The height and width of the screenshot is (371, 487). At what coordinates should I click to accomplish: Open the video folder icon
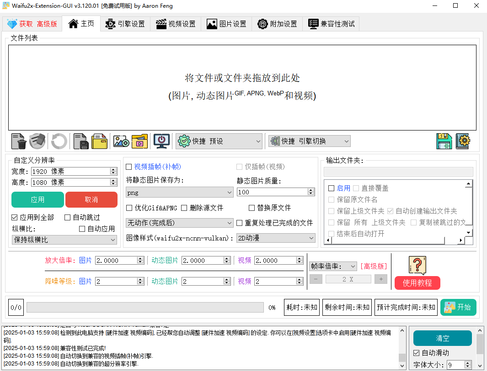pyautogui.click(x=140, y=141)
